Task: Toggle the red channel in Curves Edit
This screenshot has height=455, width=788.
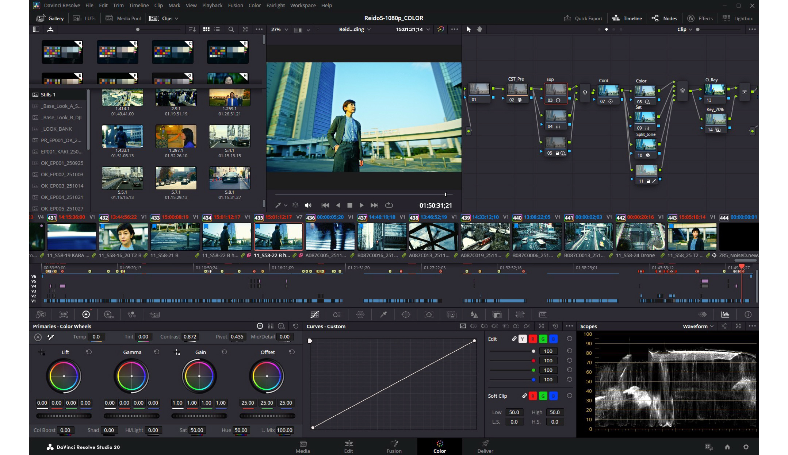Action: coord(533,339)
